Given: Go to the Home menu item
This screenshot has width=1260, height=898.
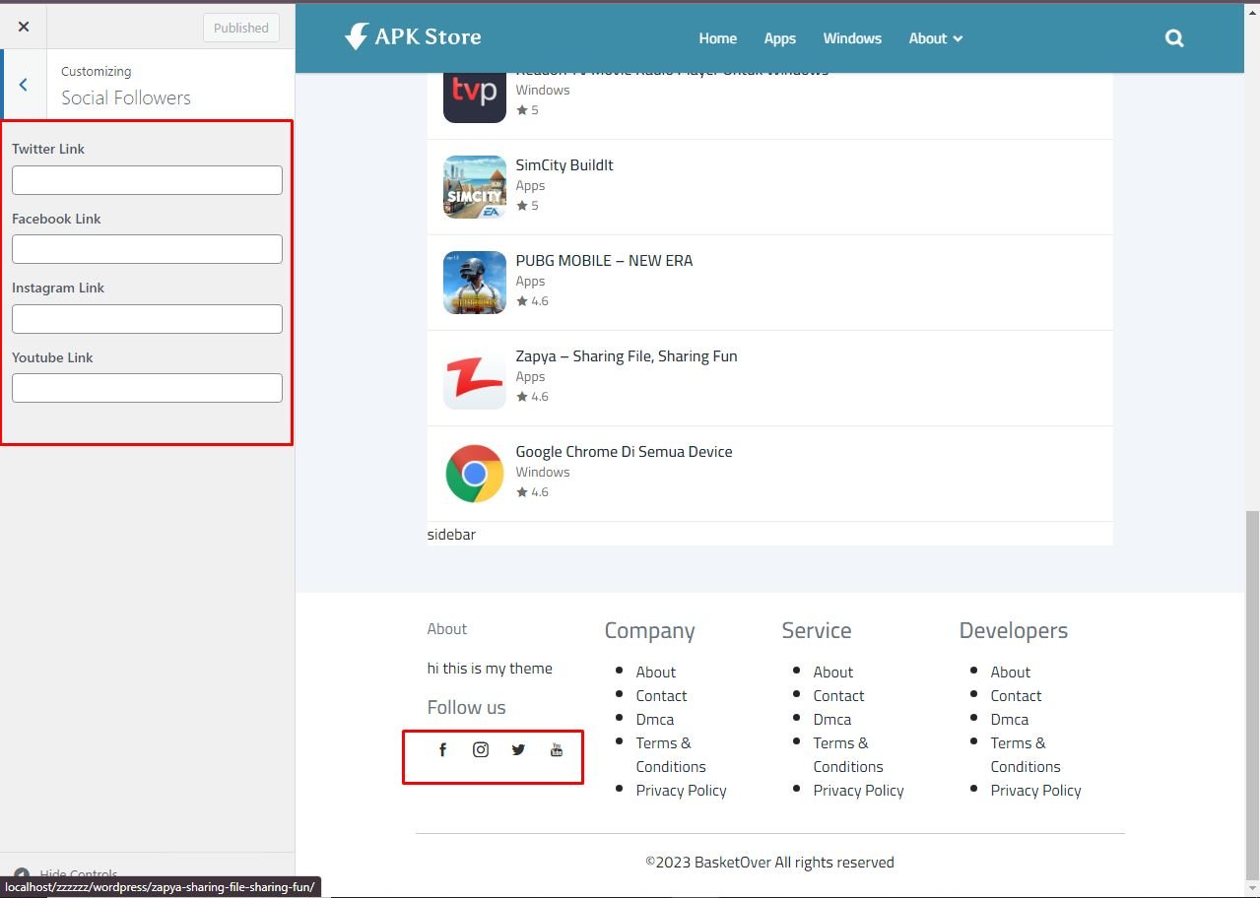Looking at the screenshot, I should pyautogui.click(x=718, y=38).
